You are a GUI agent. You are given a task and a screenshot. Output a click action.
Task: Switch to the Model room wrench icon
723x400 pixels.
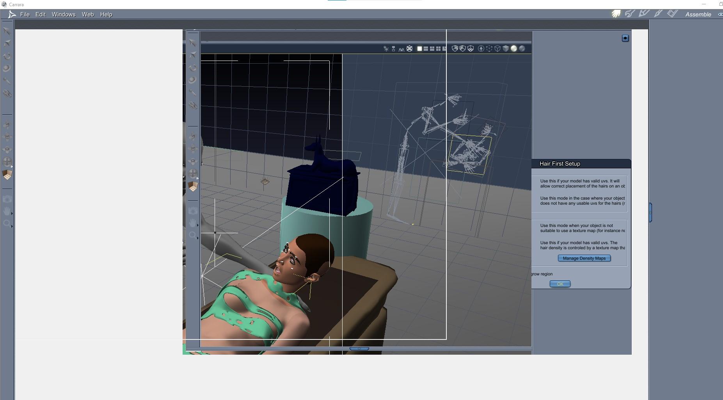pos(630,14)
